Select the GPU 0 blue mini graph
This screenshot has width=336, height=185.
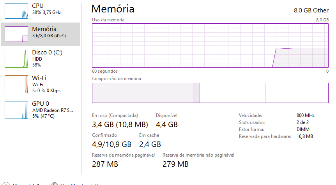[16, 110]
